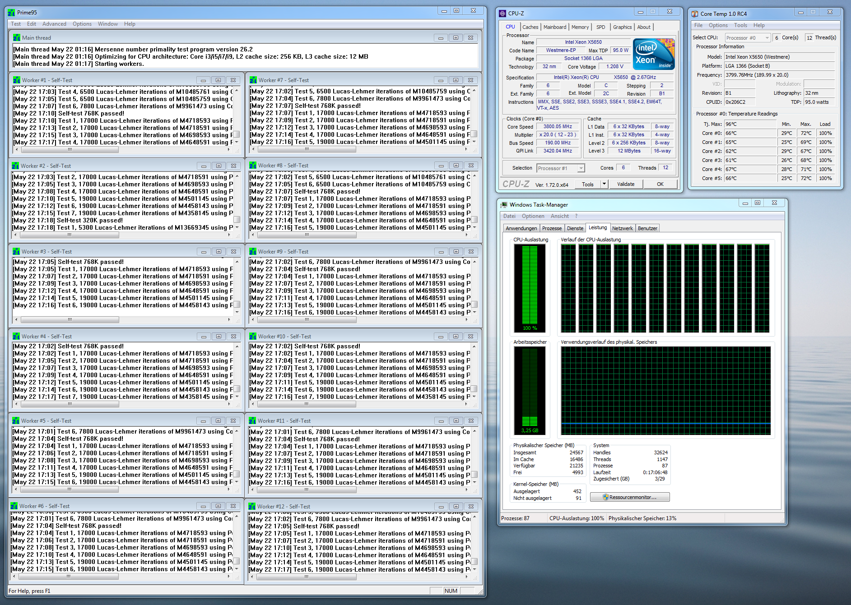
Task: Click the Worker #12 window icon
Action: 253,506
